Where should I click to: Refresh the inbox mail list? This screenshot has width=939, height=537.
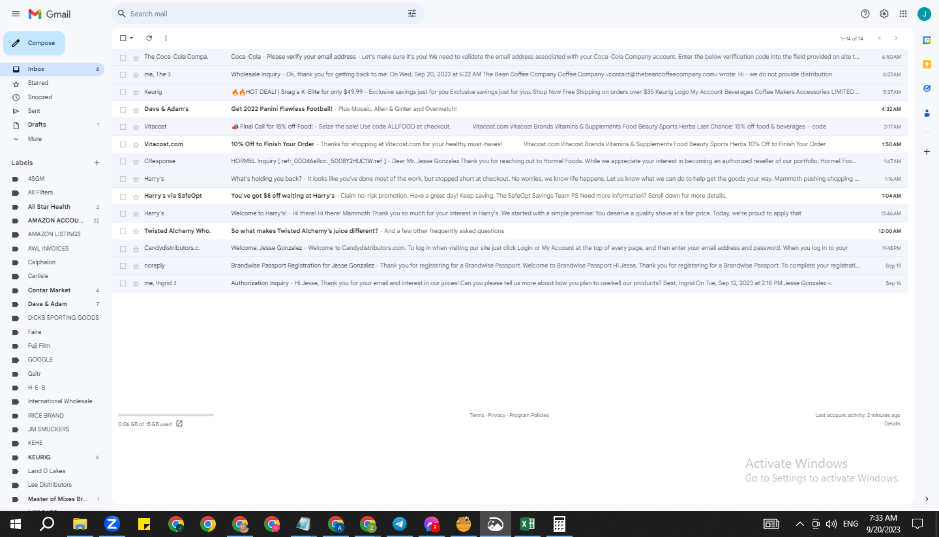(149, 38)
